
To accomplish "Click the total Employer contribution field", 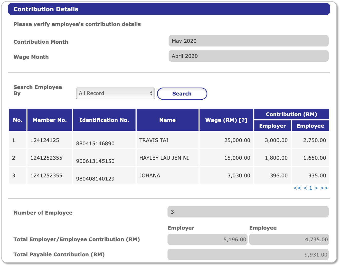I will tap(207, 240).
